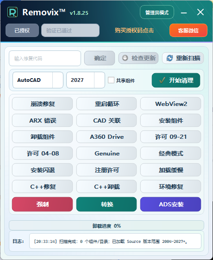Click the green 转换 button
Screen dimensions: 213x260
pos(106,204)
